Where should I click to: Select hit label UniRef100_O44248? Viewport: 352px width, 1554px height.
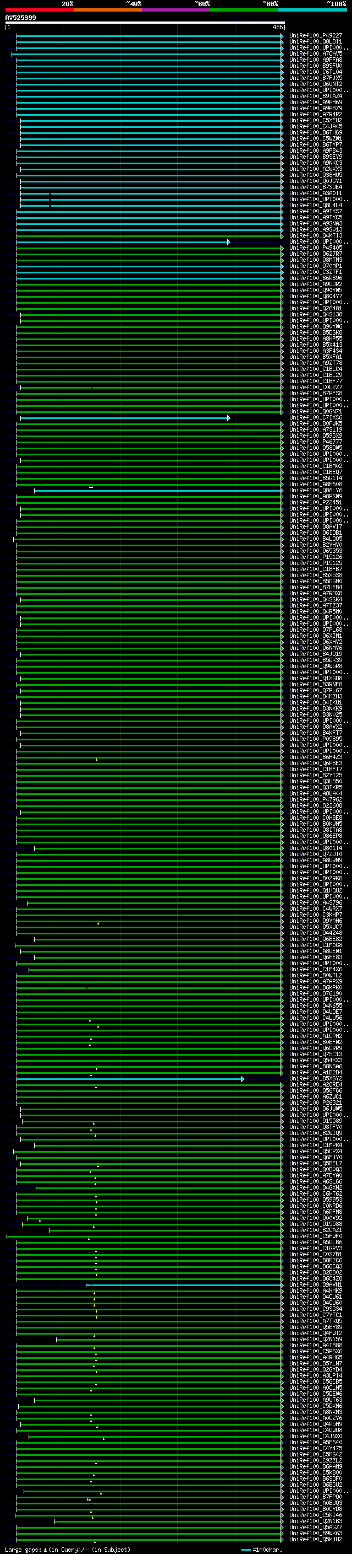316,933
